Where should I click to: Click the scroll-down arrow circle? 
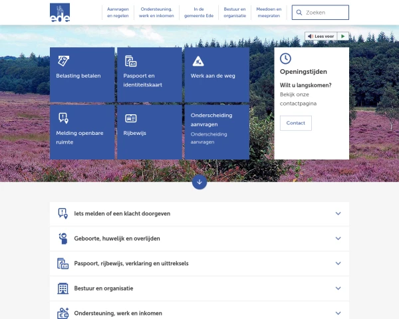(199, 182)
